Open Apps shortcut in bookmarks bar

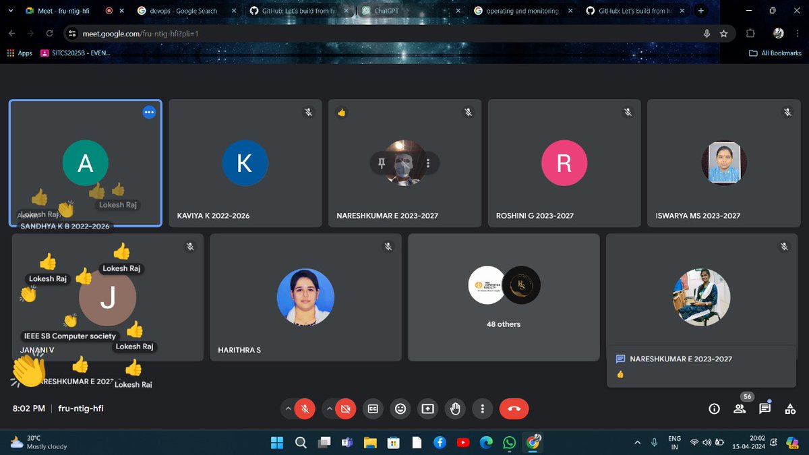20,53
